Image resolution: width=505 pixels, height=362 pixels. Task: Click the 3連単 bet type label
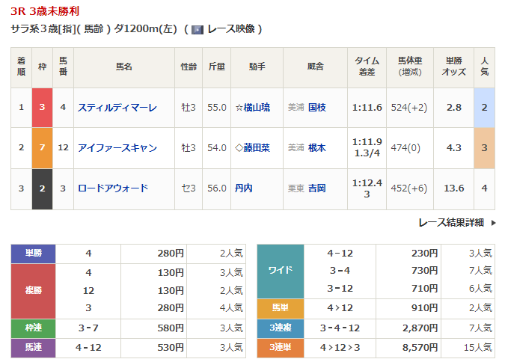coord(280,347)
